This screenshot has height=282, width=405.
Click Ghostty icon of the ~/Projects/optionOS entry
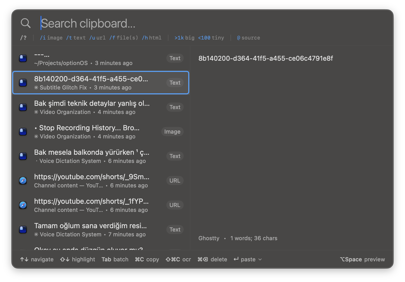tap(23, 58)
